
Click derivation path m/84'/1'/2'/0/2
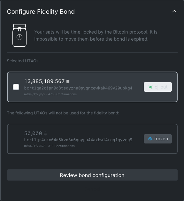(x=35, y=94)
